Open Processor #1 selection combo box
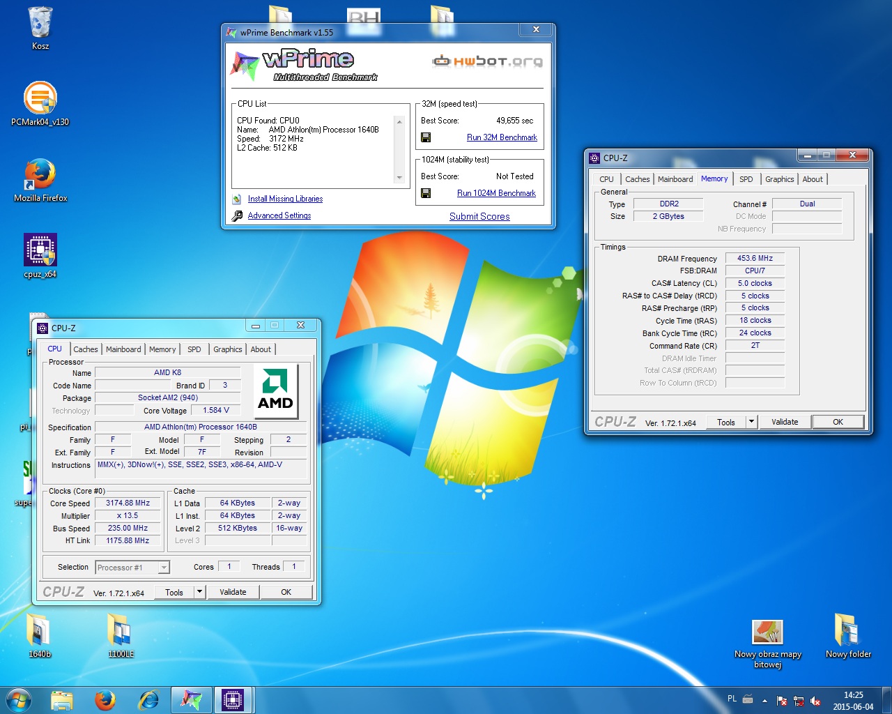892x714 pixels. click(x=132, y=568)
